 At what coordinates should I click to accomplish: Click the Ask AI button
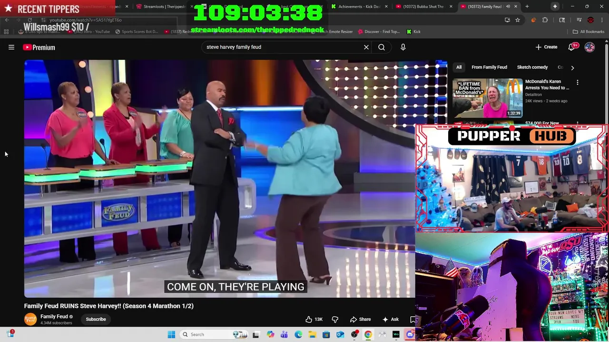390,319
